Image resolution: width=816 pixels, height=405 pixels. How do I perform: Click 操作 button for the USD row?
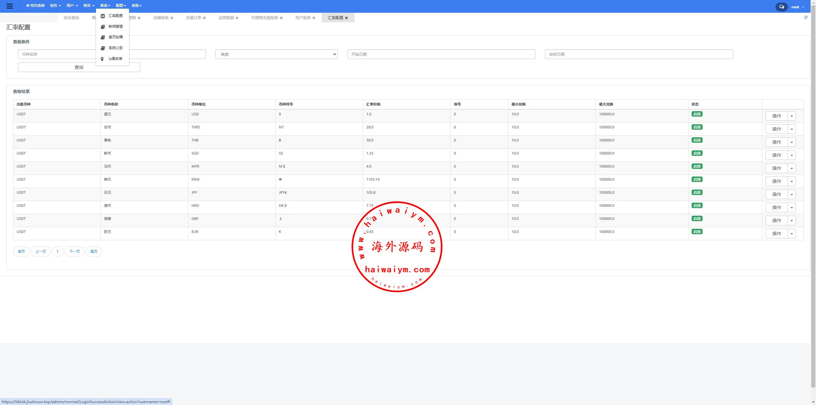point(776,116)
